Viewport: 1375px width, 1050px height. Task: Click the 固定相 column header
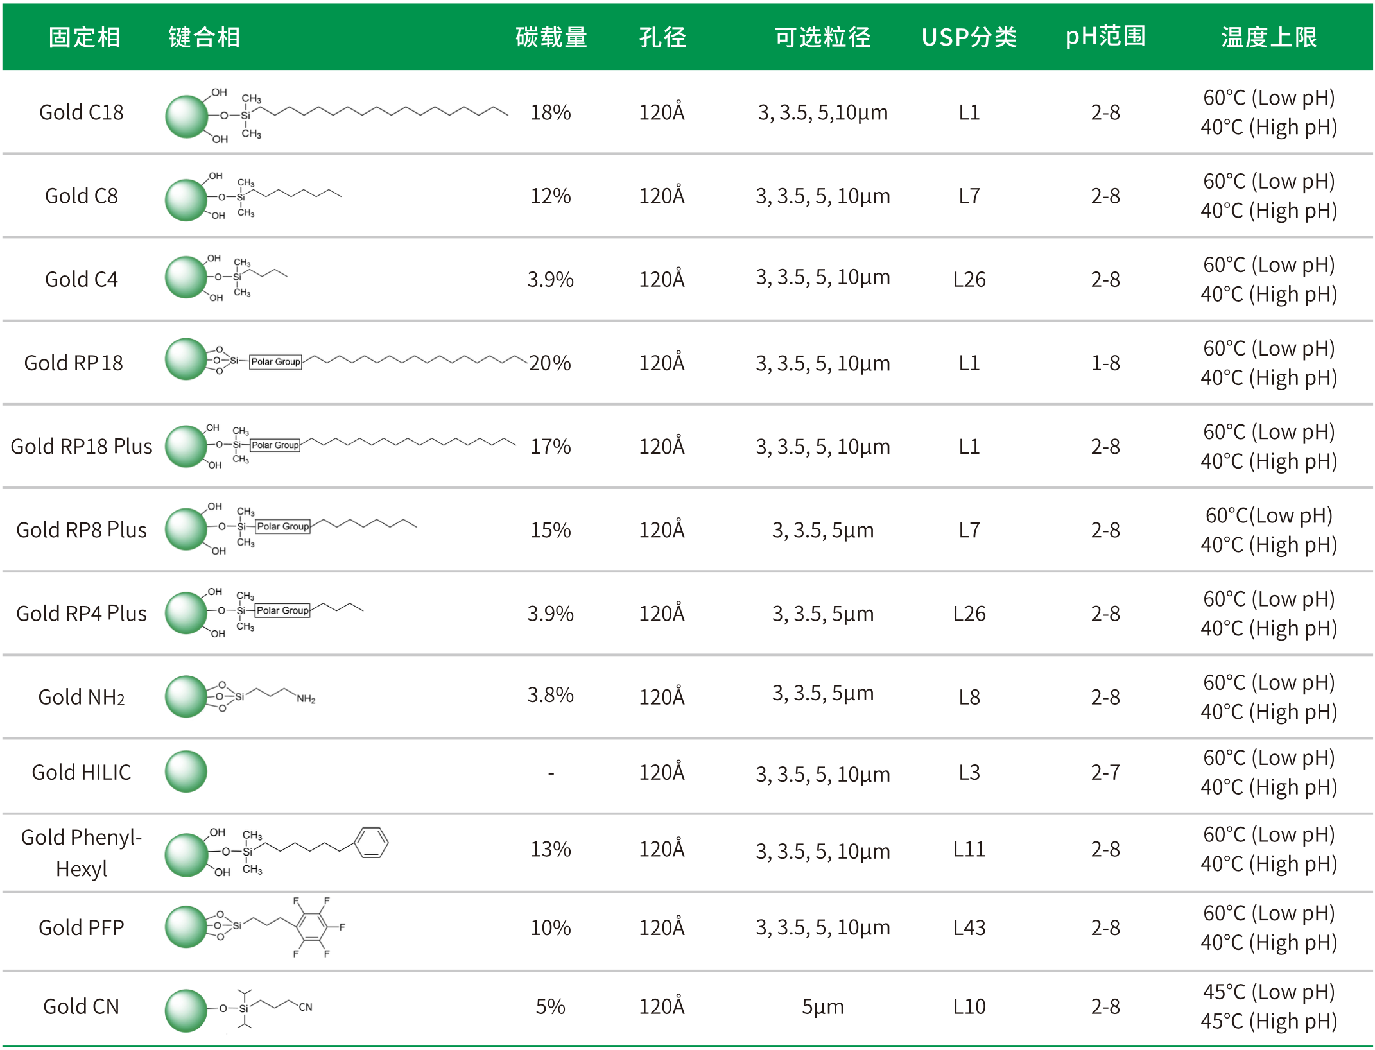(84, 37)
